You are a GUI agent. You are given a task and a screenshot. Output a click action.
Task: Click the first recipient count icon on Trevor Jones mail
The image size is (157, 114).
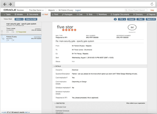8,32
